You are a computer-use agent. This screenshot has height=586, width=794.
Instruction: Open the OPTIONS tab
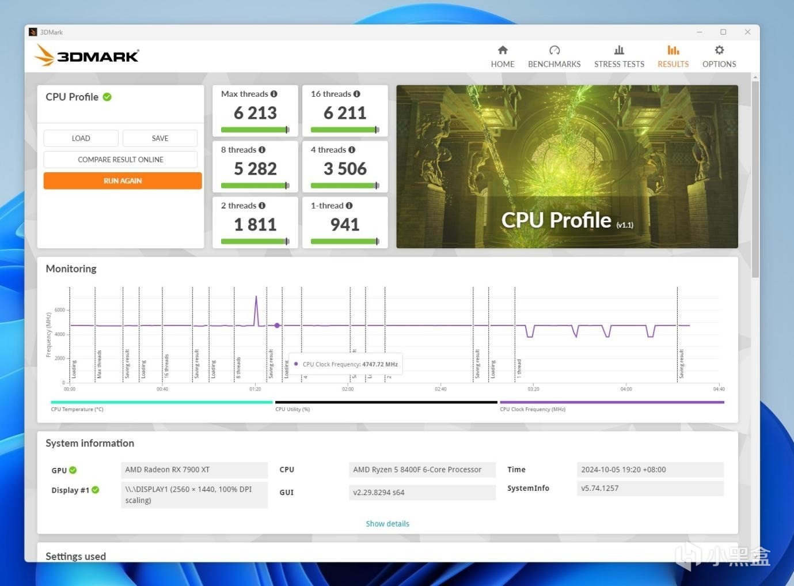tap(719, 56)
